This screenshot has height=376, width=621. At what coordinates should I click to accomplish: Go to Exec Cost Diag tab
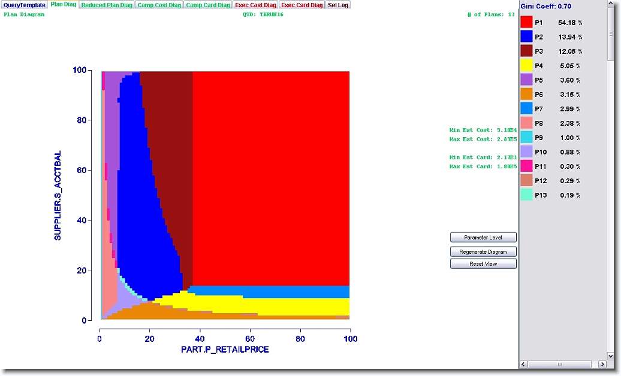[255, 5]
